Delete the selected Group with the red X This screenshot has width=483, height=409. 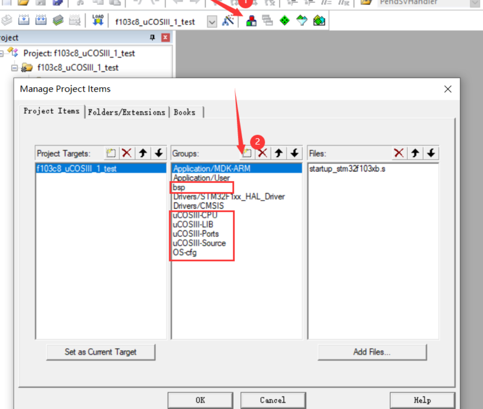pos(262,153)
